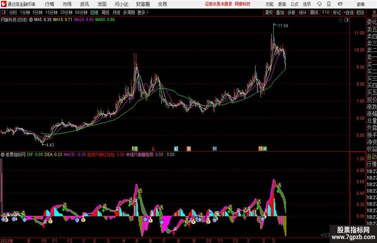Click the 通达信 red logo icon
This screenshot has width=377, height=243.
point(3,4)
